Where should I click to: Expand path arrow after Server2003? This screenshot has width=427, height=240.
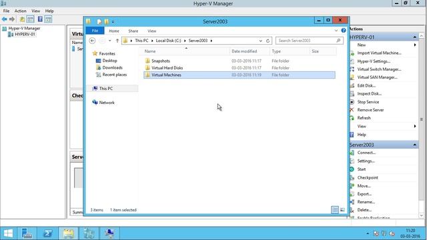211,41
